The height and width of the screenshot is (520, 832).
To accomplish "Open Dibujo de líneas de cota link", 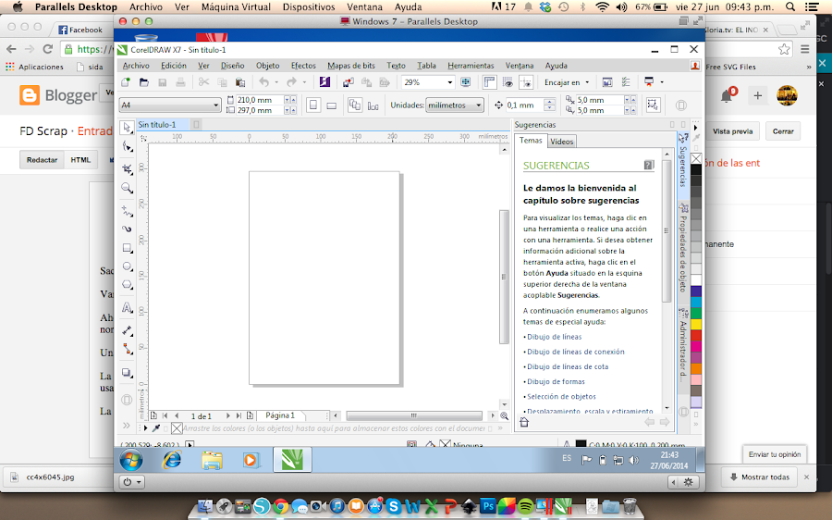I will click(568, 366).
